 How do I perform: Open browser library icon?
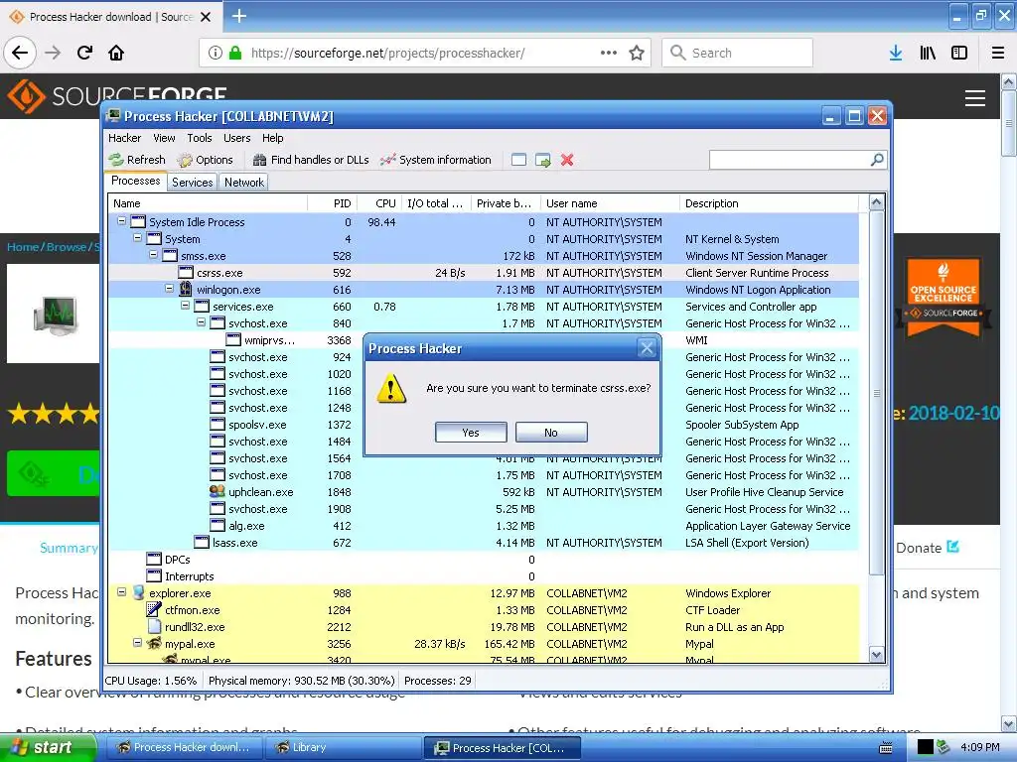click(928, 53)
